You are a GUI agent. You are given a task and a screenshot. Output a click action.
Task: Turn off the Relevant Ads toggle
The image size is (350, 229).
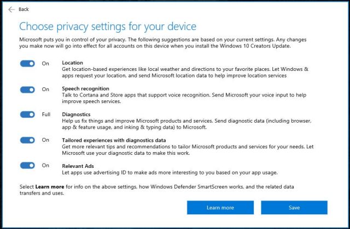(27, 165)
